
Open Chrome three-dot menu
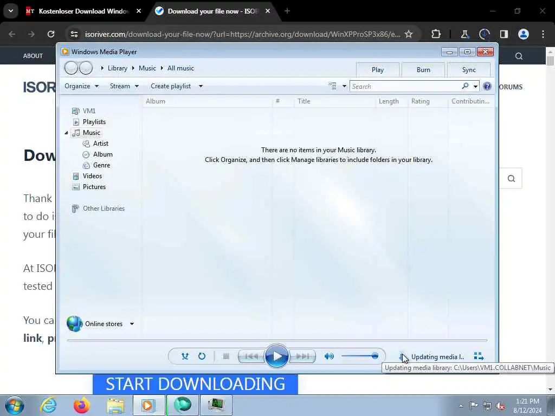pos(543,34)
